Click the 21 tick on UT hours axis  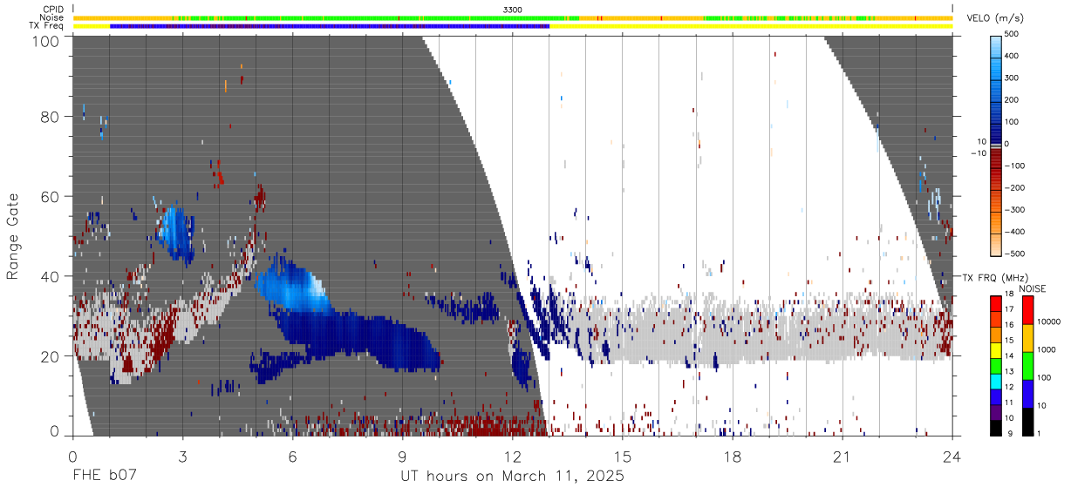point(842,456)
